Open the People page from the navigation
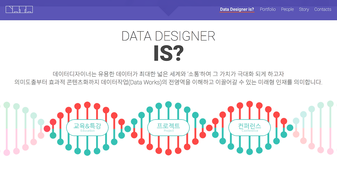 (x=287, y=9)
